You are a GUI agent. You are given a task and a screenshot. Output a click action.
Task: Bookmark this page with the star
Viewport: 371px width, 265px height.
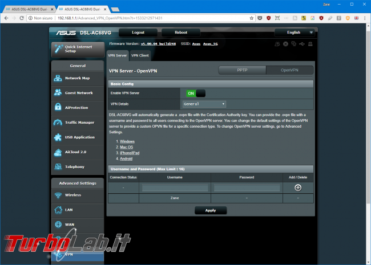pyautogui.click(x=252, y=18)
